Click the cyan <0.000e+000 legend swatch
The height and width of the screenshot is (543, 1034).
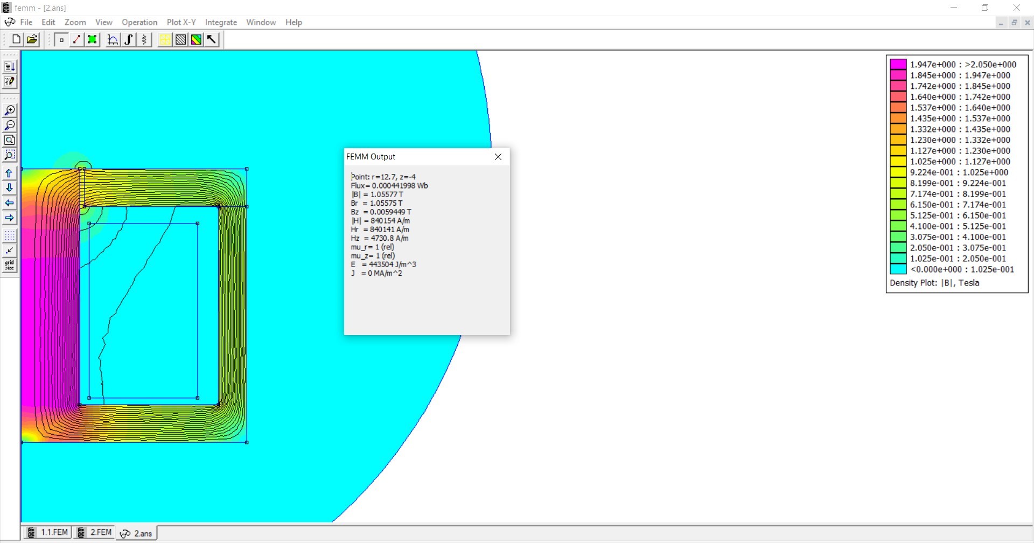coord(898,269)
